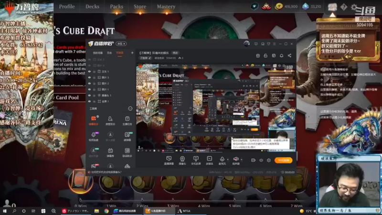Toggle visibility eye for 全屏 1 layer
This screenshot has height=215, width=382.
click(x=89, y=101)
